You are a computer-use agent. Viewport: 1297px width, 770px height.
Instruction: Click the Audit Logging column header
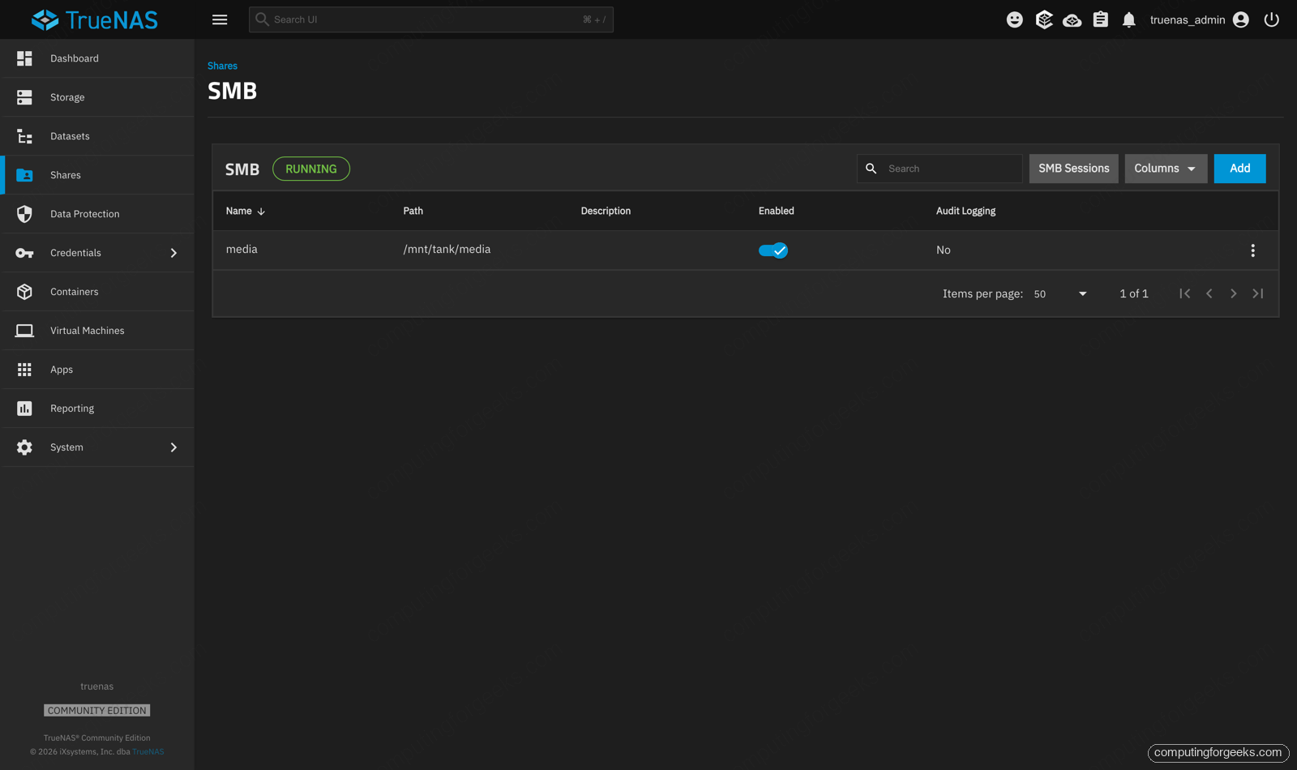[x=965, y=211]
